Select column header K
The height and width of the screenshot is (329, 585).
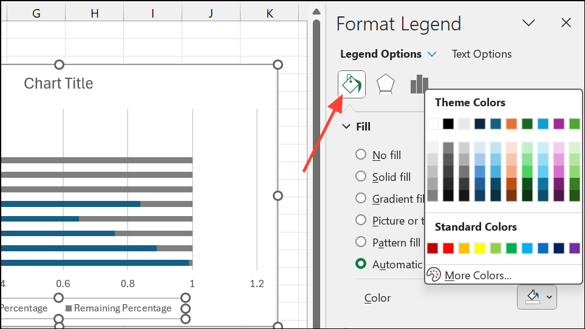pos(269,12)
